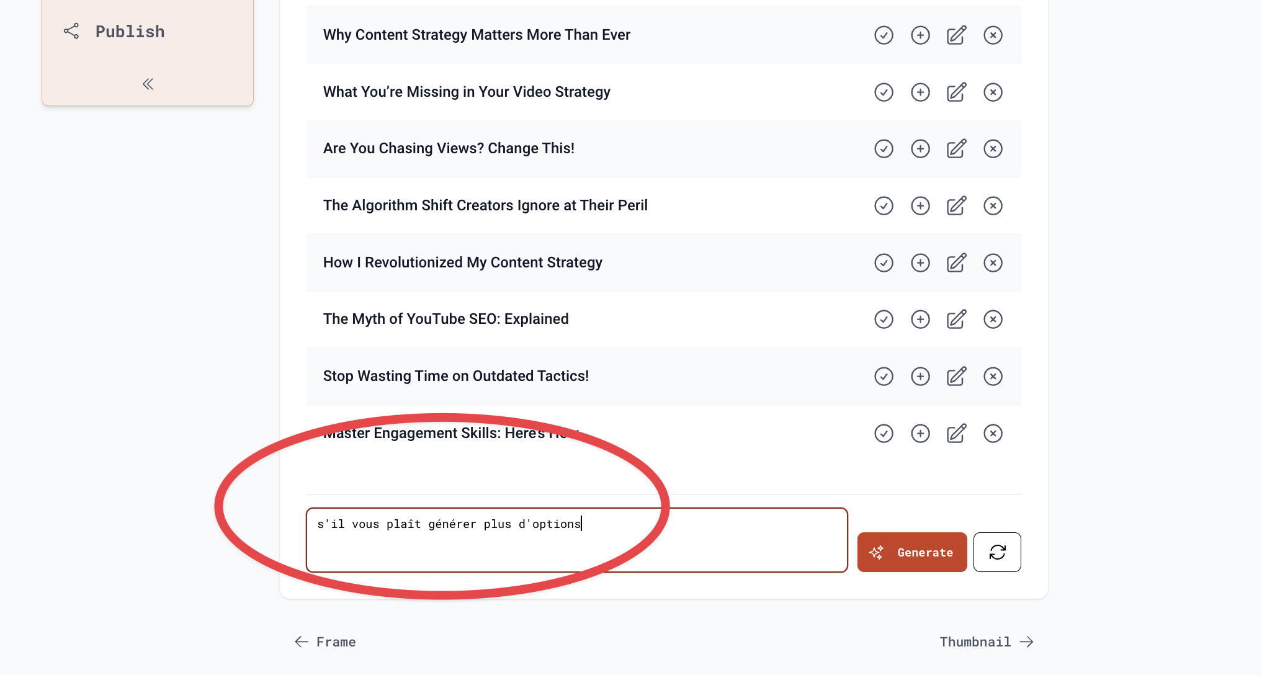Screen dimensions: 1262x675
Task: Approve 'Why Content Strategy Matters More Than Ever' checkmark
Action: pos(884,35)
